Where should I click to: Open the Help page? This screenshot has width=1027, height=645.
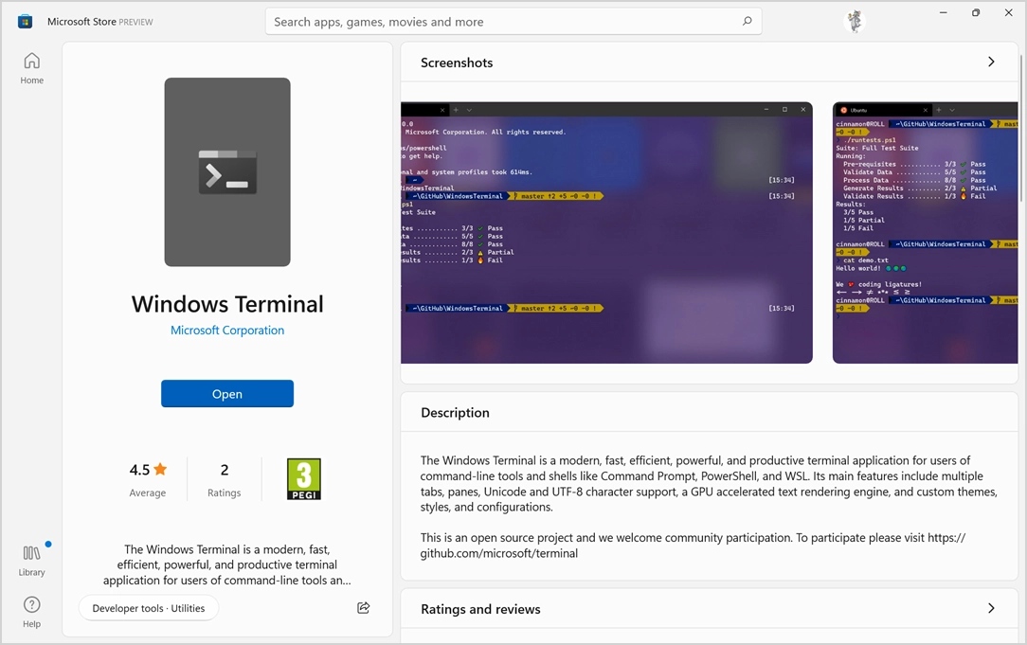(x=31, y=612)
